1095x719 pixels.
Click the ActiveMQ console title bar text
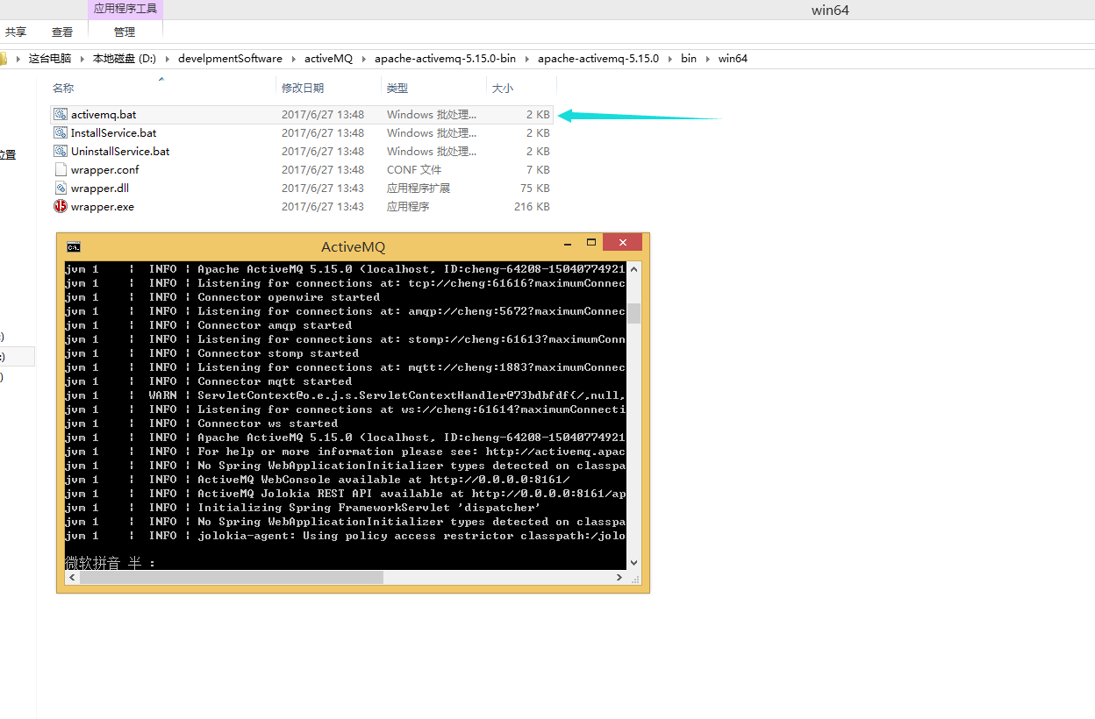[353, 247]
